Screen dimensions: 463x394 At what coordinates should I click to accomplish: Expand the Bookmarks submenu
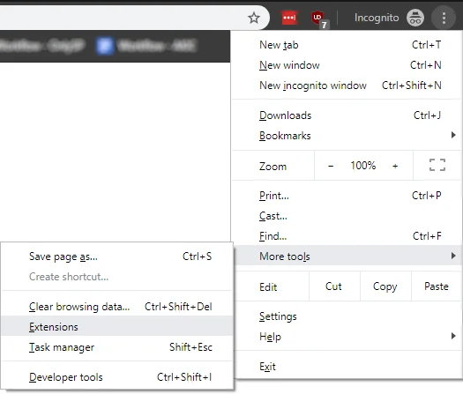click(347, 136)
